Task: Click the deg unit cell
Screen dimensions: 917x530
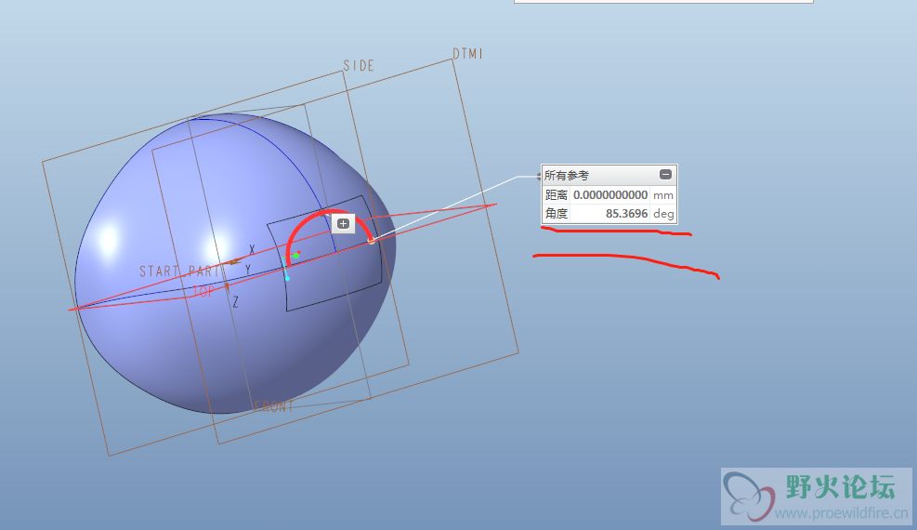Action: (662, 214)
